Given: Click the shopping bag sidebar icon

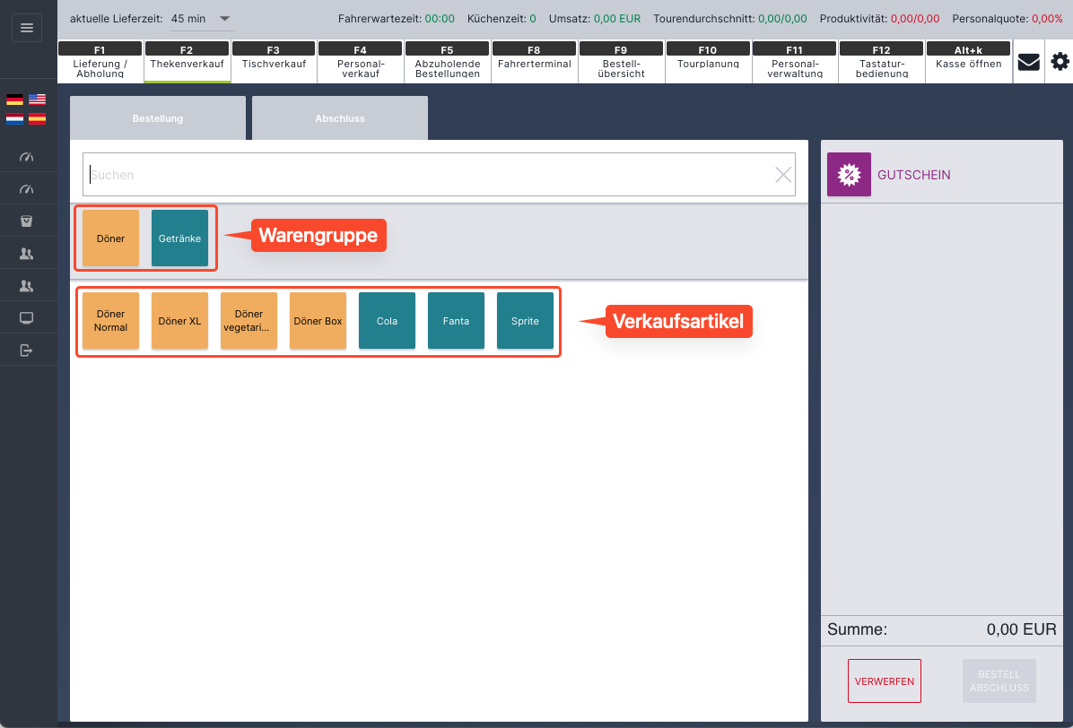Looking at the screenshot, I should [27, 221].
